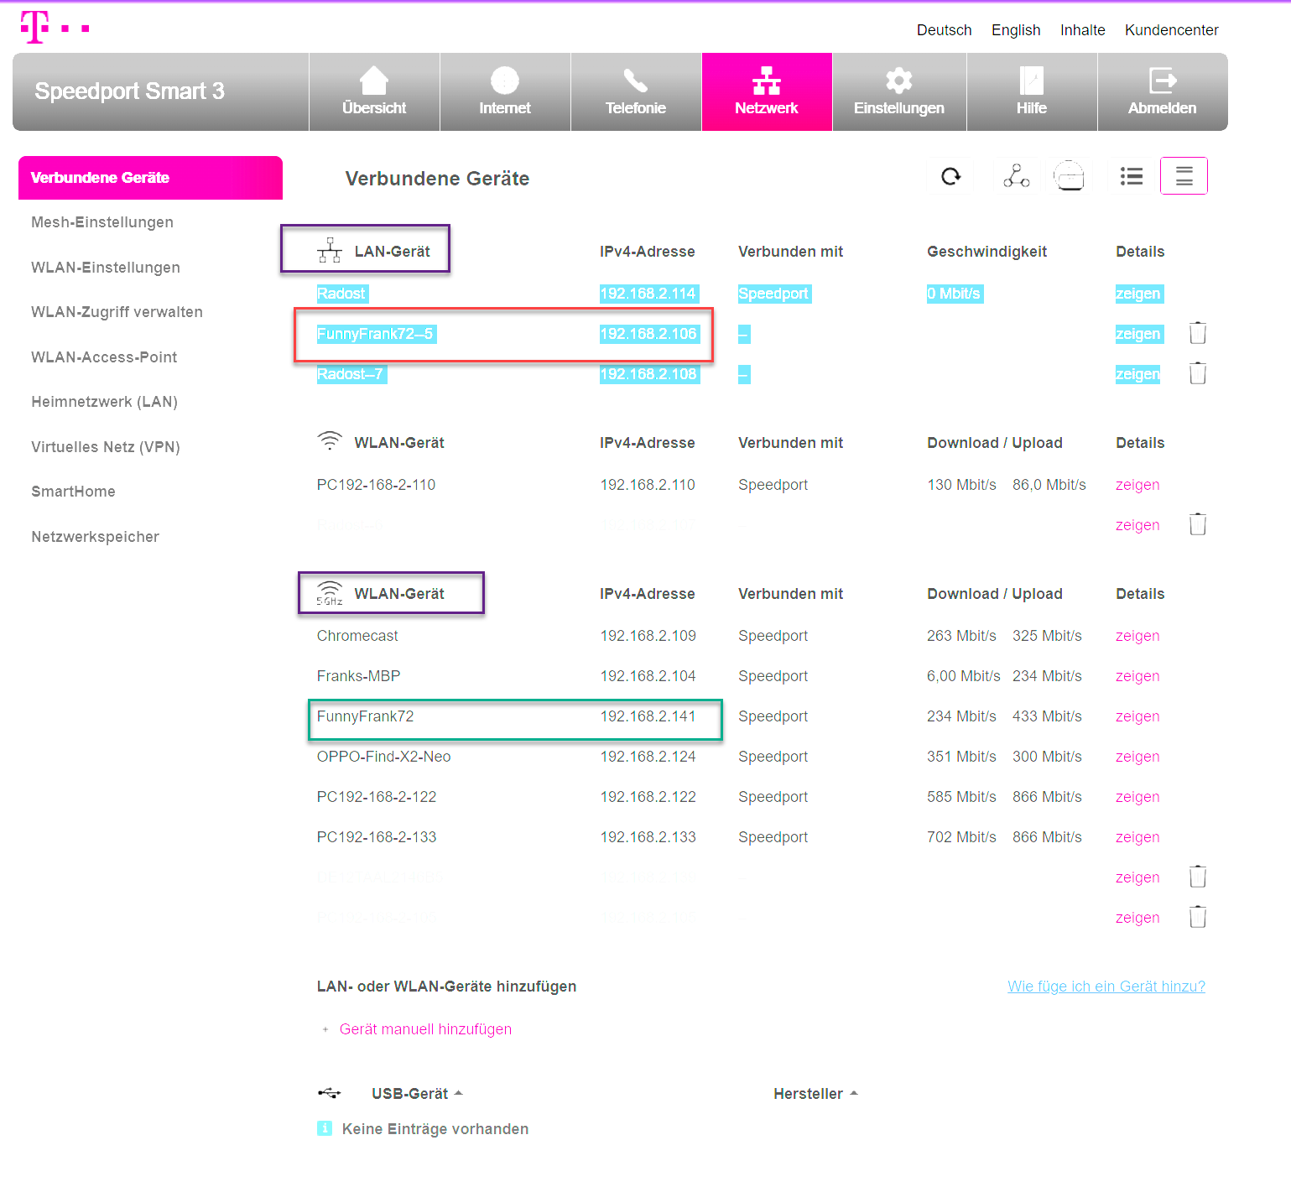Screen dimensions: 1291x1187
Task: Click the LAN-Gerät network icon
Action: [330, 250]
